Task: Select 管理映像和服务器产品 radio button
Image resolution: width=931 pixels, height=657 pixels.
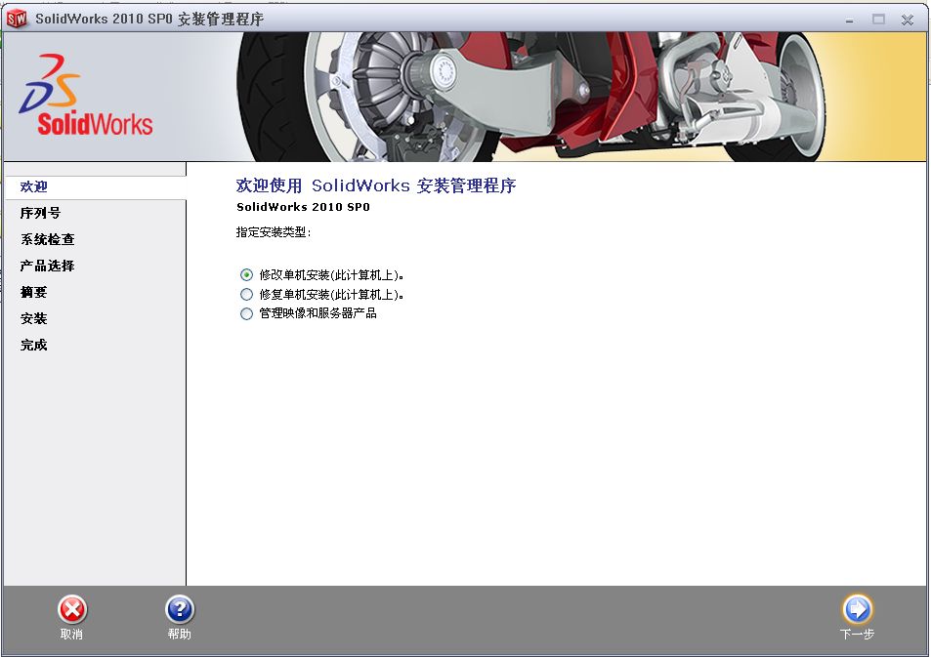Action: point(246,313)
